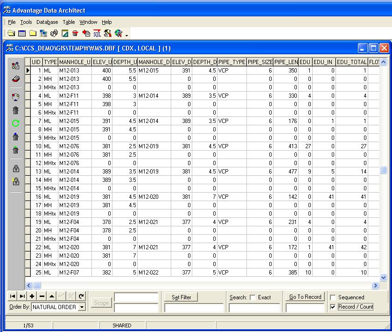This screenshot has width=392, height=332.
Task: Click the blue-titled window icon in the main toolbar
Action: pyautogui.click(x=22, y=33)
